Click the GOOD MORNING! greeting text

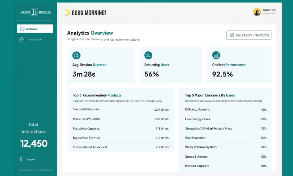coord(89,13)
